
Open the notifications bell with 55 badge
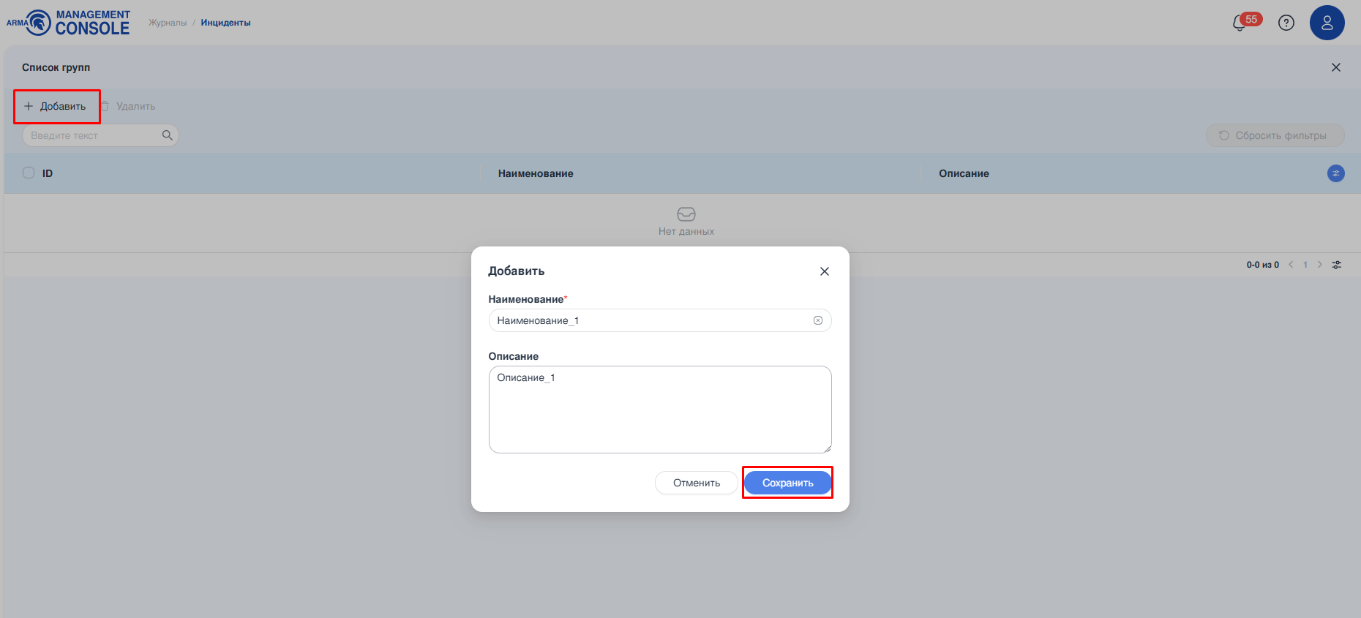[1240, 23]
